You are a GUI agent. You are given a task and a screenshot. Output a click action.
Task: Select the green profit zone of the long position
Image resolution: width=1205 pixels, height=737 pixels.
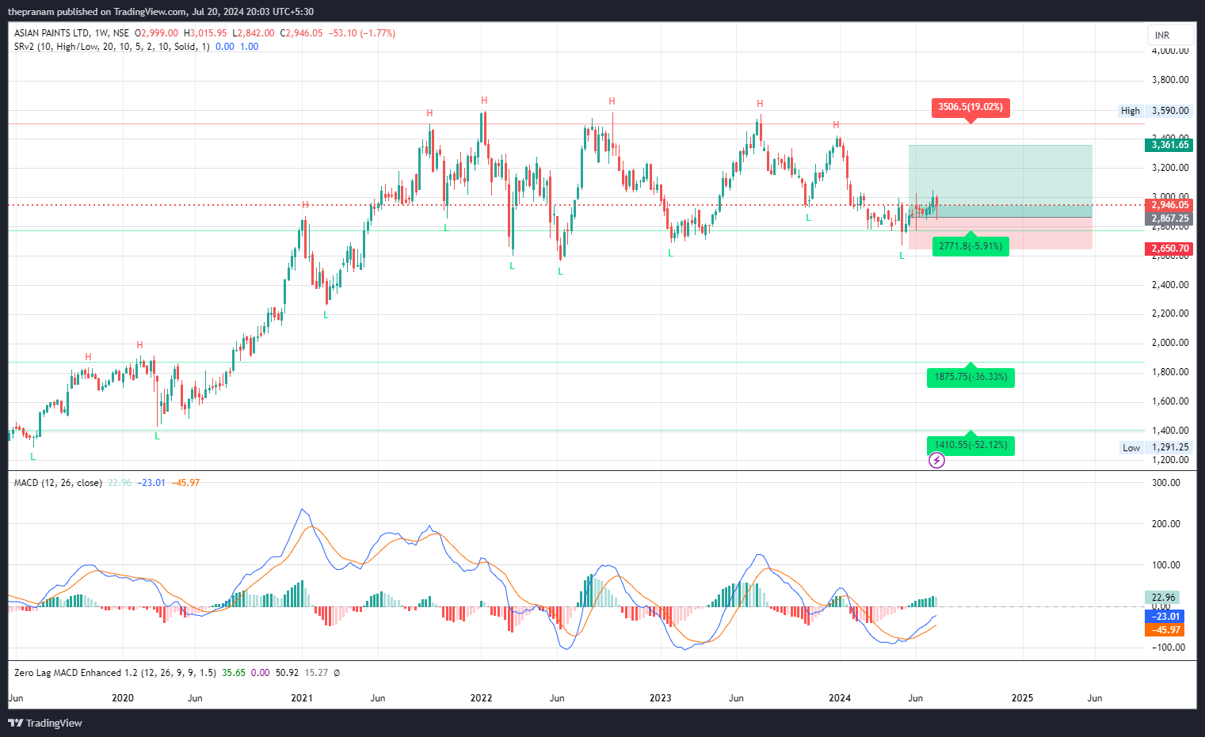pyautogui.click(x=1000, y=181)
